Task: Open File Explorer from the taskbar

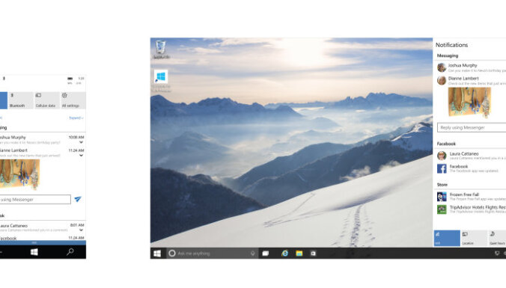Action: [299, 254]
